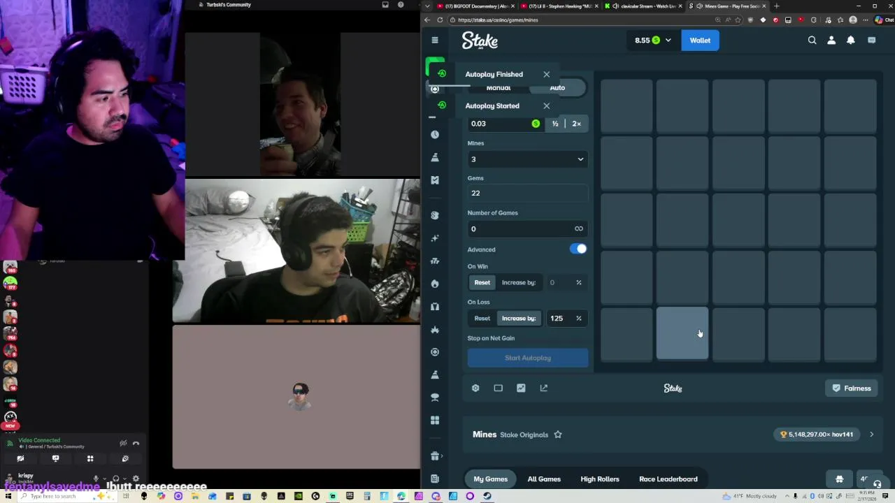895x503 pixels.
Task: Open the document icon below the gift
Action: (x=435, y=479)
